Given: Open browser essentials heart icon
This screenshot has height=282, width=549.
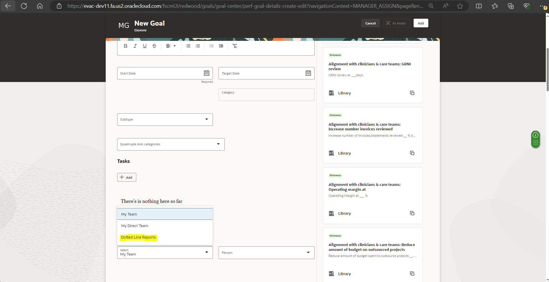Looking at the screenshot, I should [527, 6].
